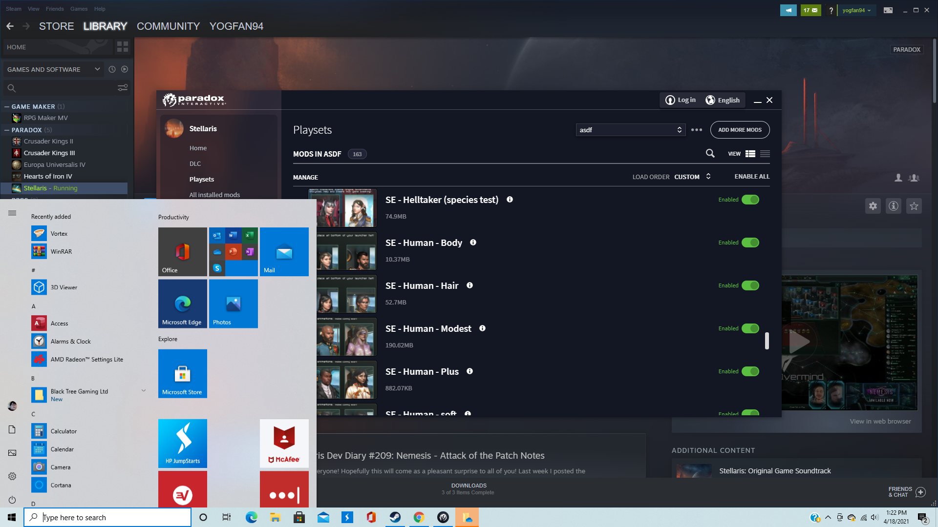Launch Vortex from recently added

pos(59,233)
